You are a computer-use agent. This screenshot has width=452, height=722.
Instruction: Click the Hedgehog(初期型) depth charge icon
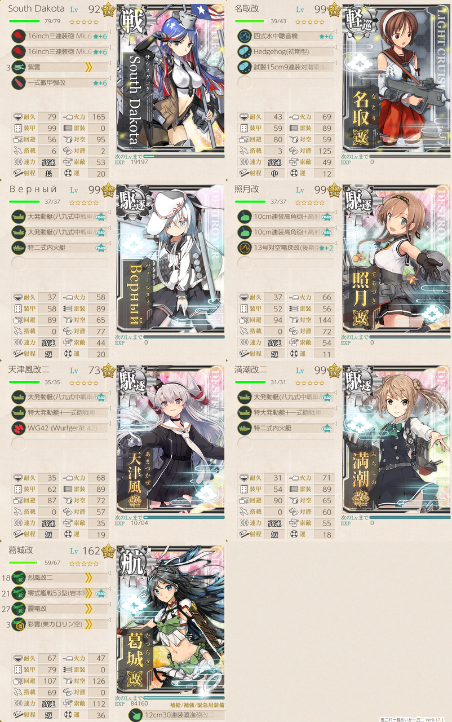pyautogui.click(x=244, y=51)
